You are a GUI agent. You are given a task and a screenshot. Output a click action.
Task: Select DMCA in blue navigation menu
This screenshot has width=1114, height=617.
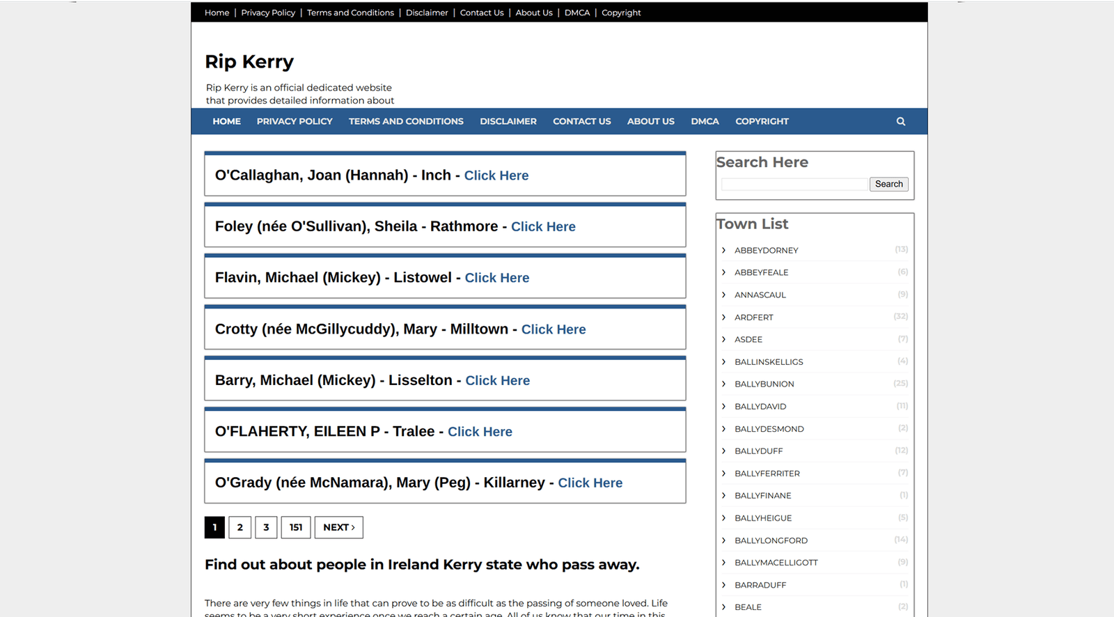(x=705, y=121)
